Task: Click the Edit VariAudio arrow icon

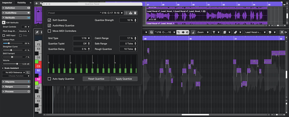Action: point(4,22)
